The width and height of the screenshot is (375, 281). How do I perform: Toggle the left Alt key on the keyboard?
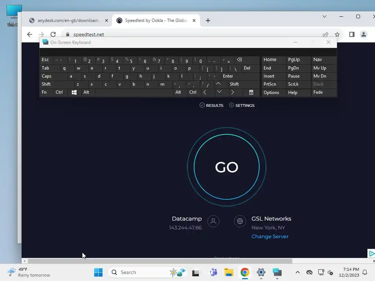pos(88,92)
